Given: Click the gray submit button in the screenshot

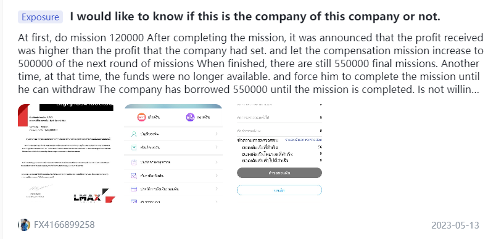Looking at the screenshot, I should point(279,173).
